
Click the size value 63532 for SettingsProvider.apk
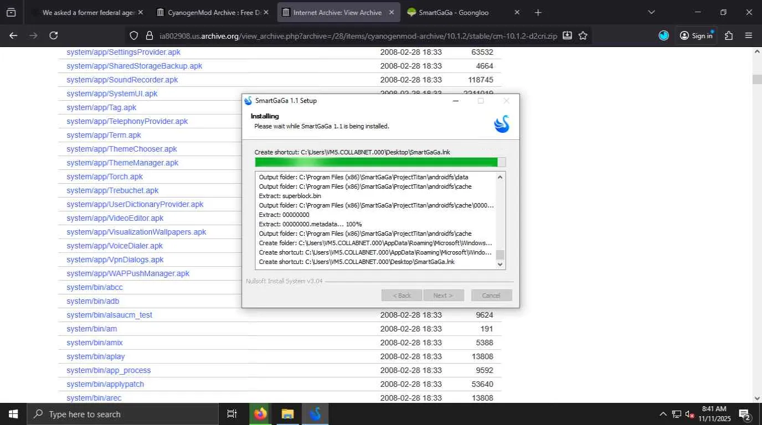point(482,52)
